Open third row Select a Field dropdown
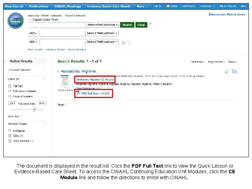The height and width of the screenshot is (189, 252). click(x=102, y=42)
